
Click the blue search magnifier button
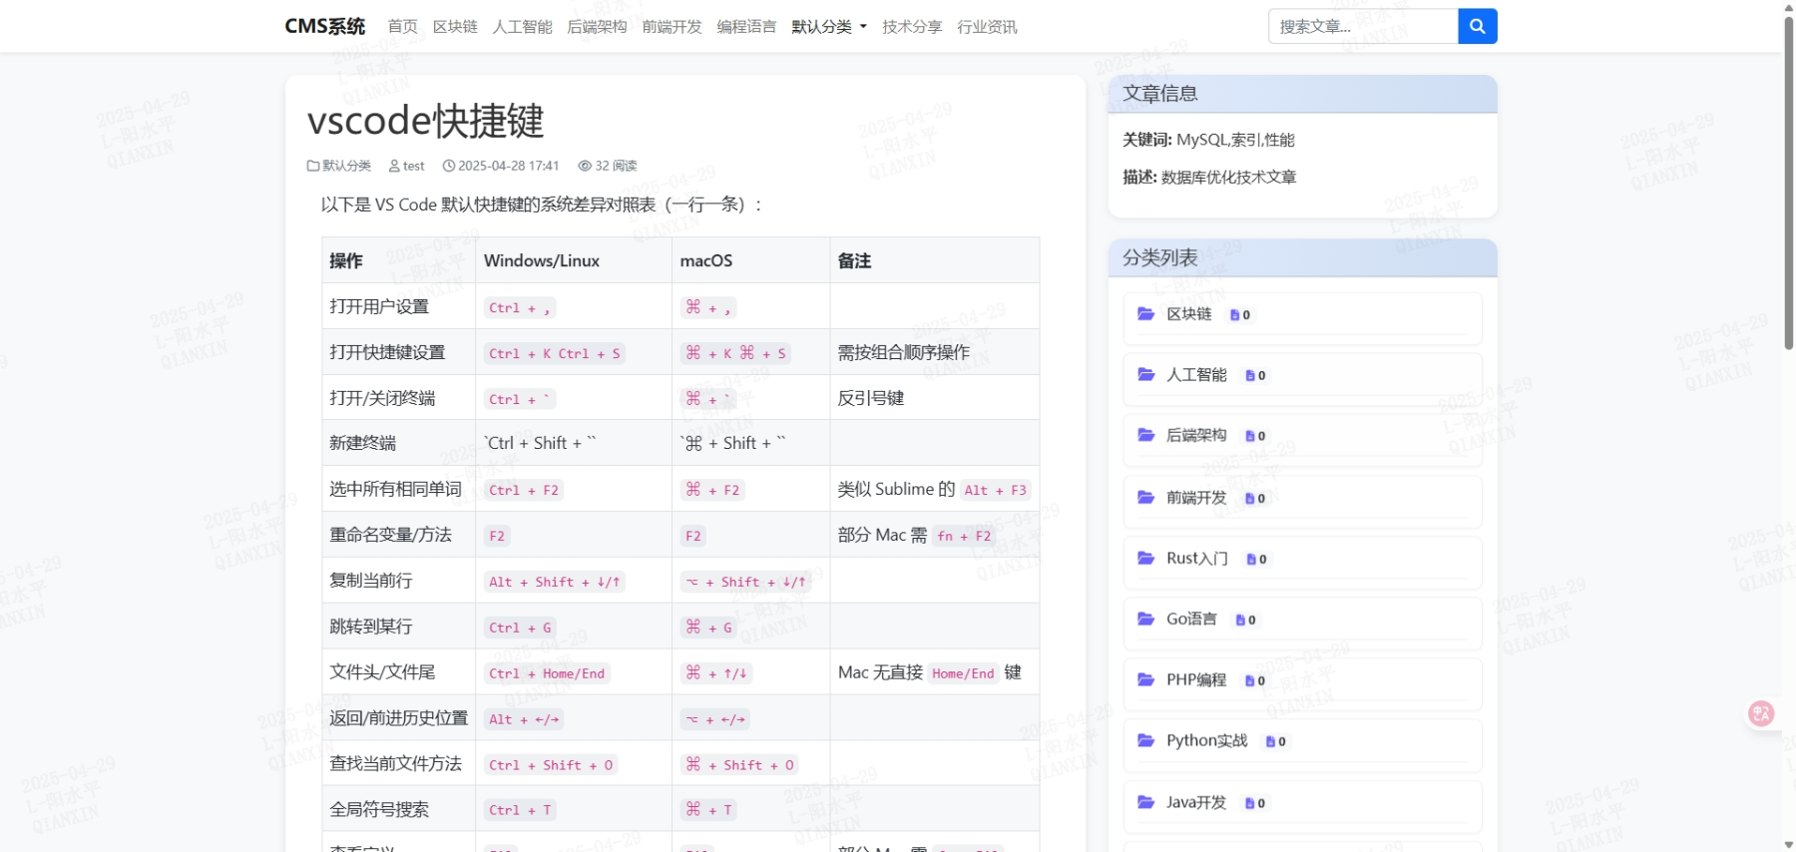(1477, 26)
